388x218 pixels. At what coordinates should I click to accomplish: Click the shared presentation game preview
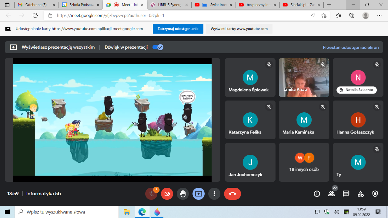[112, 120]
